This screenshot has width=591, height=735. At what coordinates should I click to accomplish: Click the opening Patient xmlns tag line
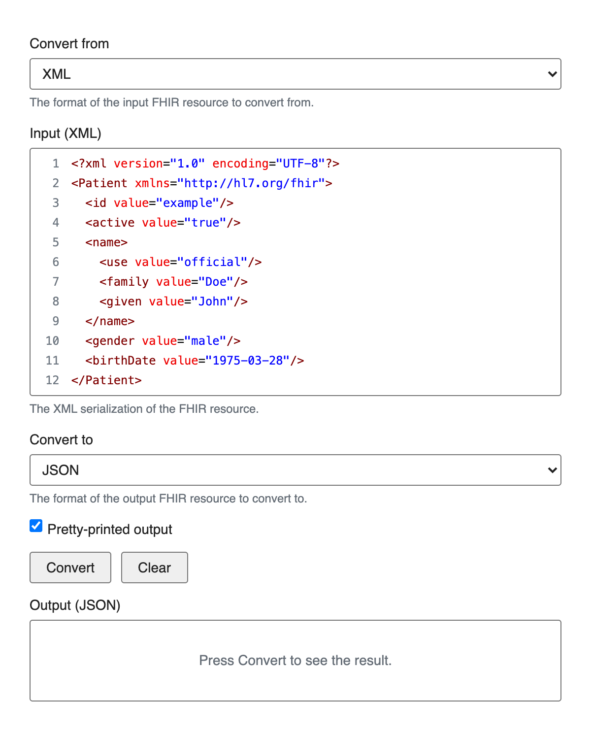coord(201,183)
